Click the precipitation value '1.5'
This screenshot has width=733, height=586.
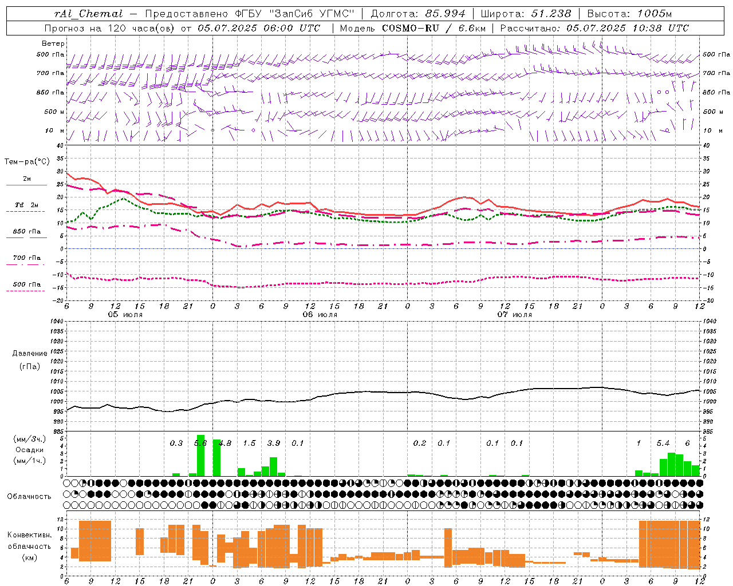click(x=249, y=443)
